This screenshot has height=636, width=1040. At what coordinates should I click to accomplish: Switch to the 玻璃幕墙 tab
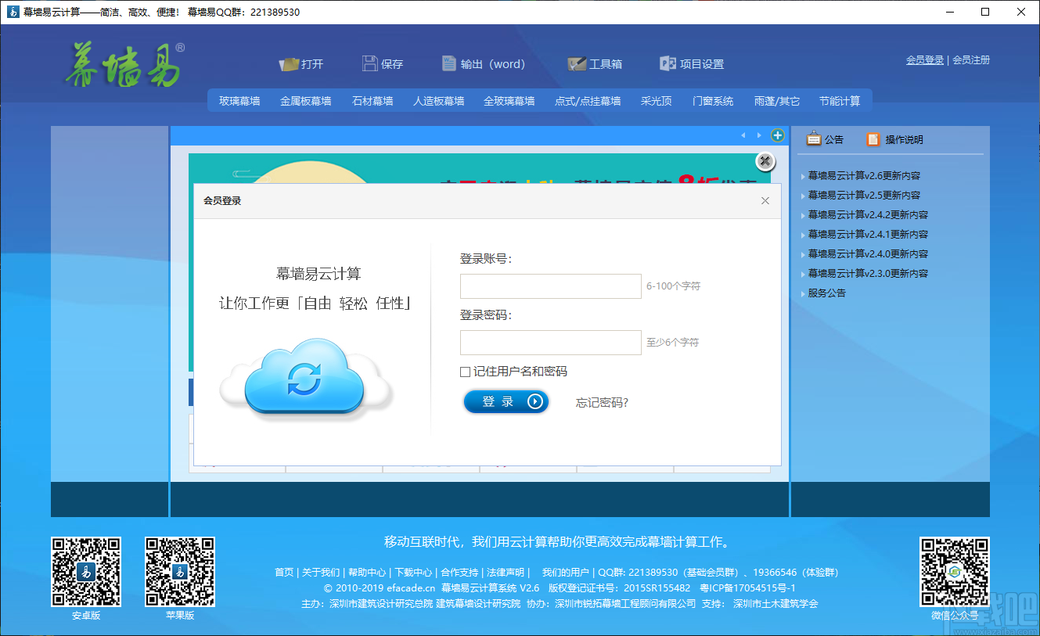[x=238, y=100]
